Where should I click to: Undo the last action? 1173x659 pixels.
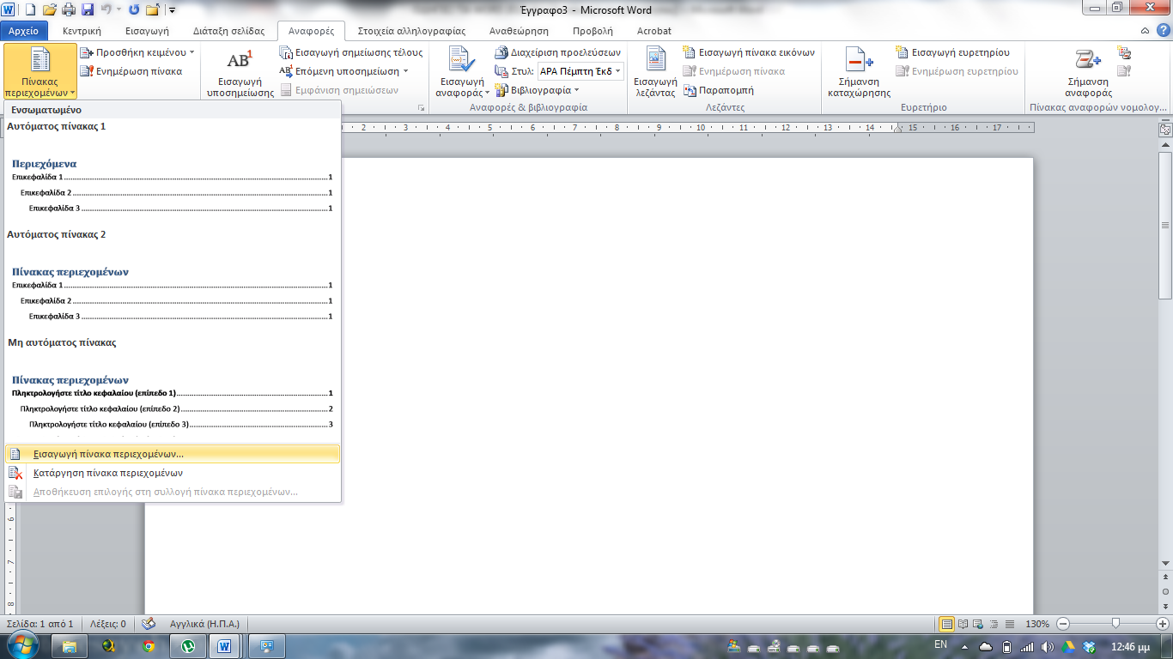107,10
